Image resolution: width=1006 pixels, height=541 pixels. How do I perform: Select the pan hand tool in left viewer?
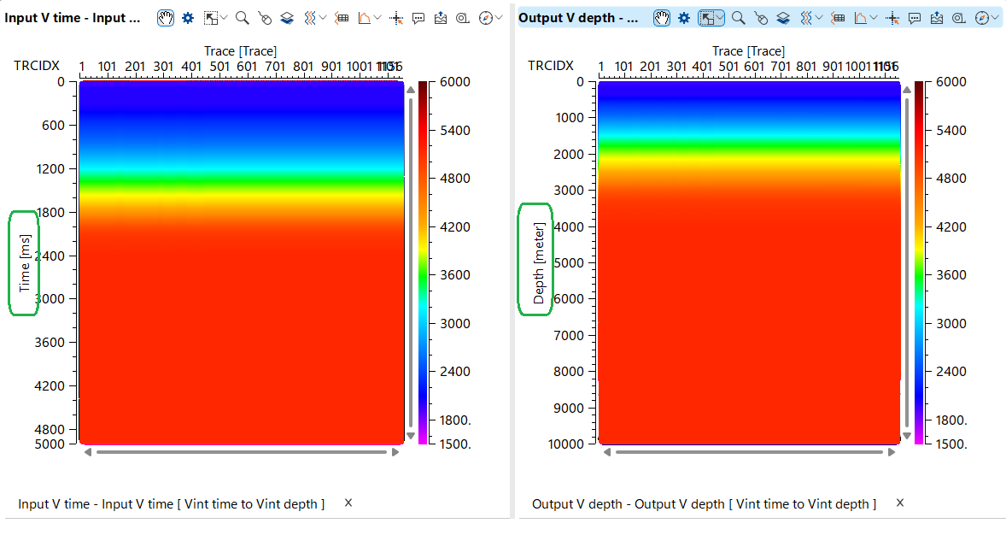(165, 17)
